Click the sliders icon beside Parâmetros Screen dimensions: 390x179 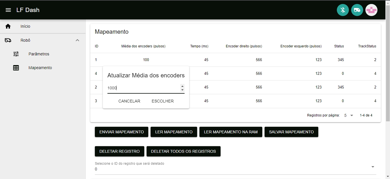16,54
